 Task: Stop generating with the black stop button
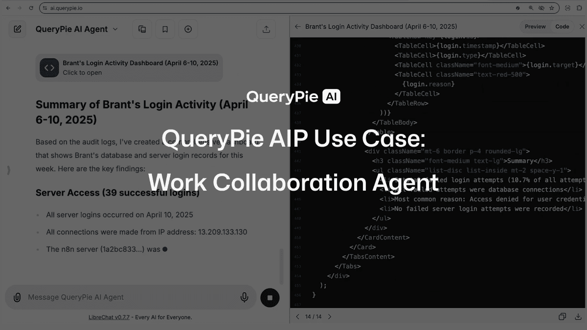pos(270,297)
